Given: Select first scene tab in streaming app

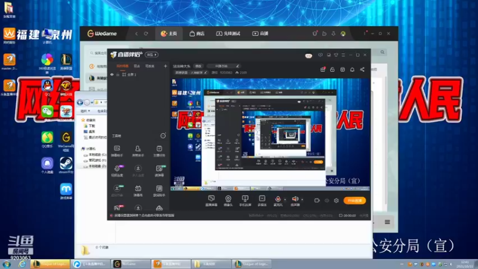Looking at the screenshot, I should click(122, 66).
